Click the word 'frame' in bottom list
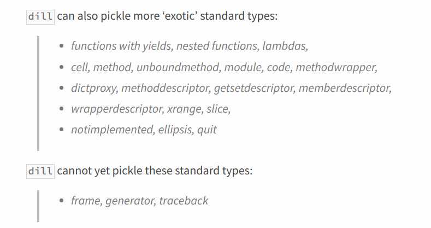The height and width of the screenshot is (228, 431). [85, 201]
